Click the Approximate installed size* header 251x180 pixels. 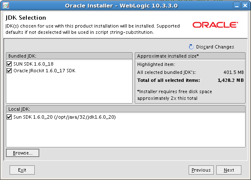point(190,56)
